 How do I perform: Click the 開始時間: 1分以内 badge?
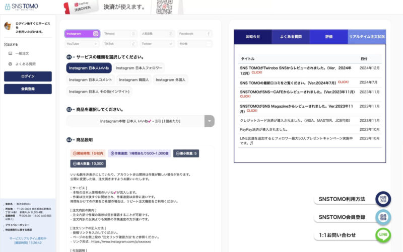coord(88,153)
